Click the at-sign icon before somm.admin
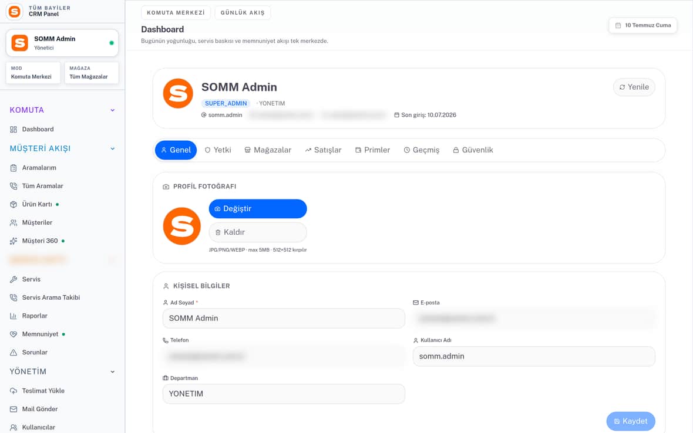Image resolution: width=693 pixels, height=433 pixels. click(204, 115)
